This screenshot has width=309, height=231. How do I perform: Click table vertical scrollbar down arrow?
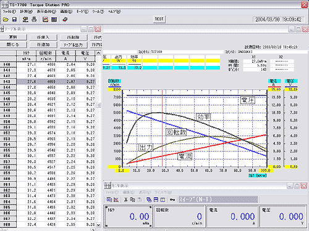(x=99, y=225)
